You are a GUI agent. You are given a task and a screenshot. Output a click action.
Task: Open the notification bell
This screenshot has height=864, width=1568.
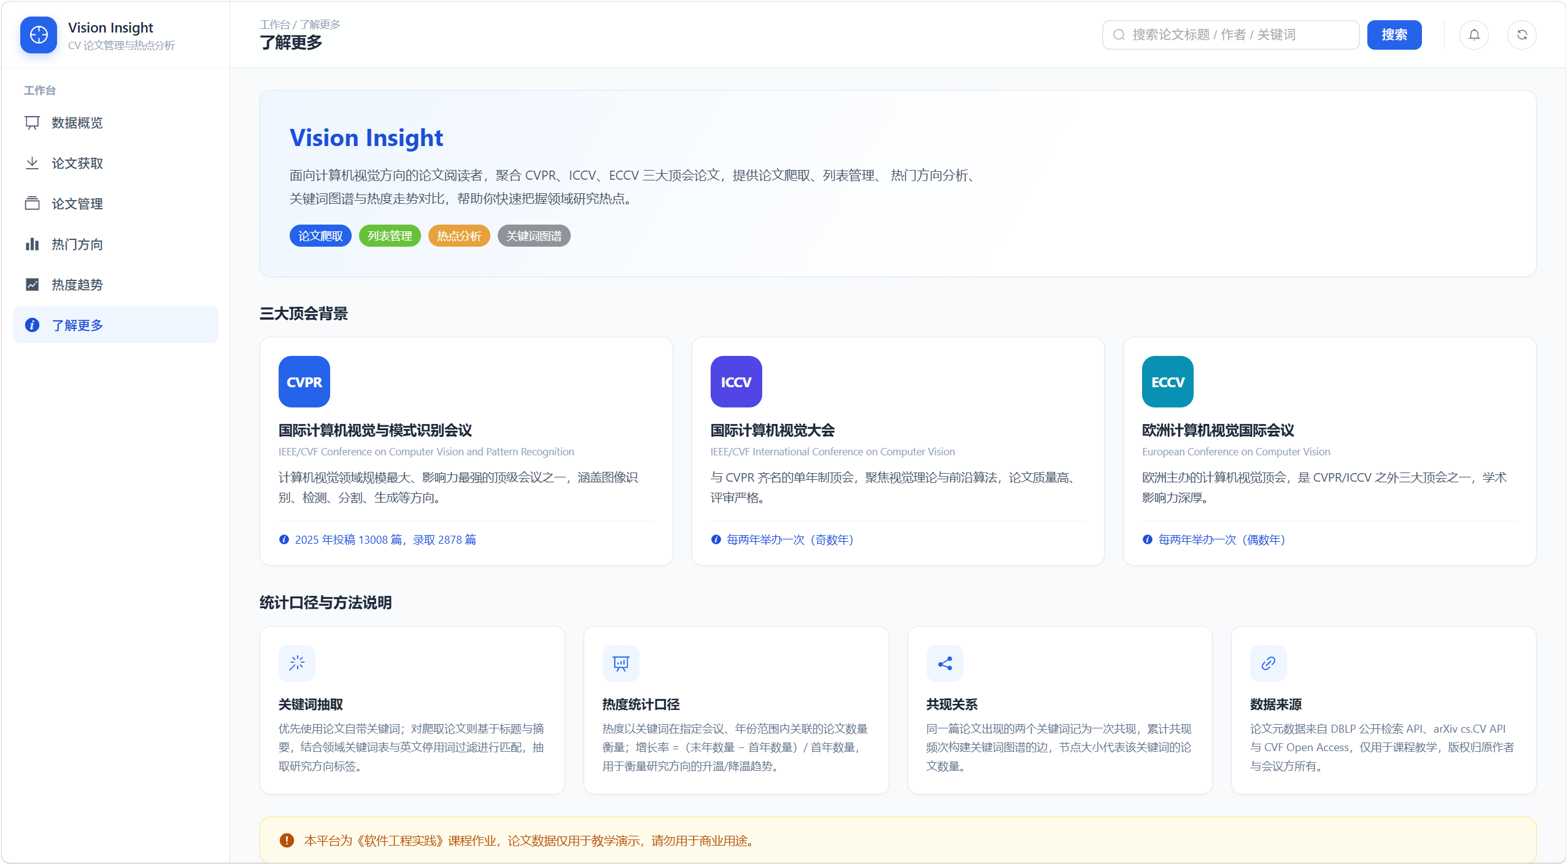point(1473,35)
